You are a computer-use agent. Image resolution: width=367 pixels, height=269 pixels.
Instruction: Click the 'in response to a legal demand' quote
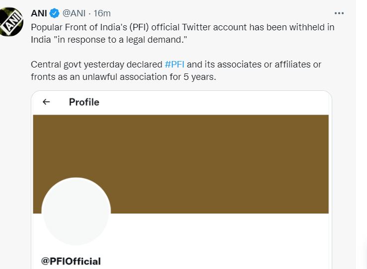[128, 39]
